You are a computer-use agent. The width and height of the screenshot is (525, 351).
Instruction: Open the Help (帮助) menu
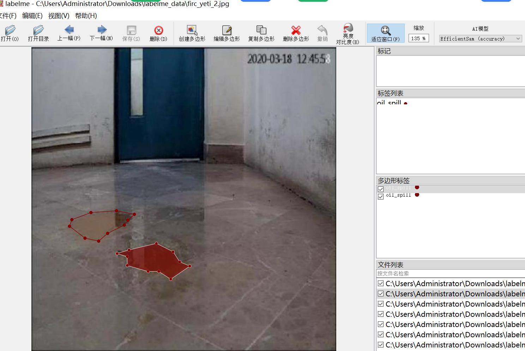click(86, 16)
